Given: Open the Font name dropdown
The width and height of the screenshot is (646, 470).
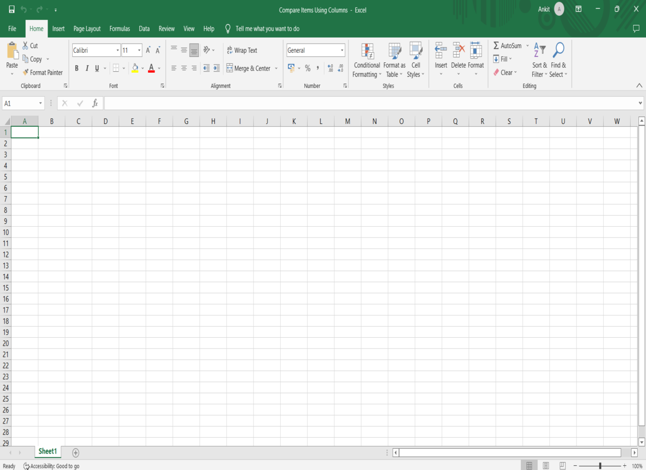Looking at the screenshot, I should coord(117,50).
